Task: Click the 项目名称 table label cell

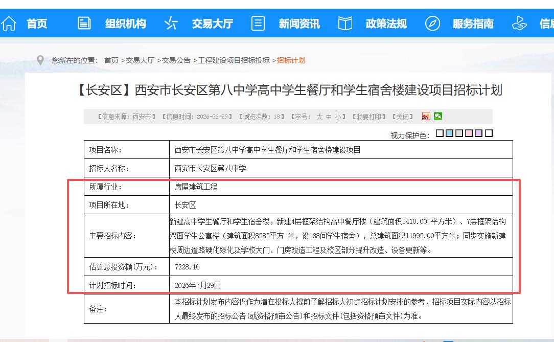Action: (x=127, y=150)
